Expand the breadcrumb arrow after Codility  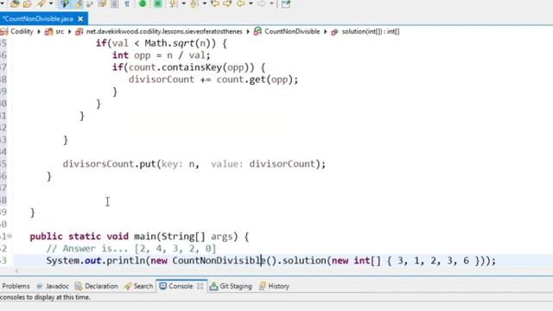pyautogui.click(x=39, y=32)
